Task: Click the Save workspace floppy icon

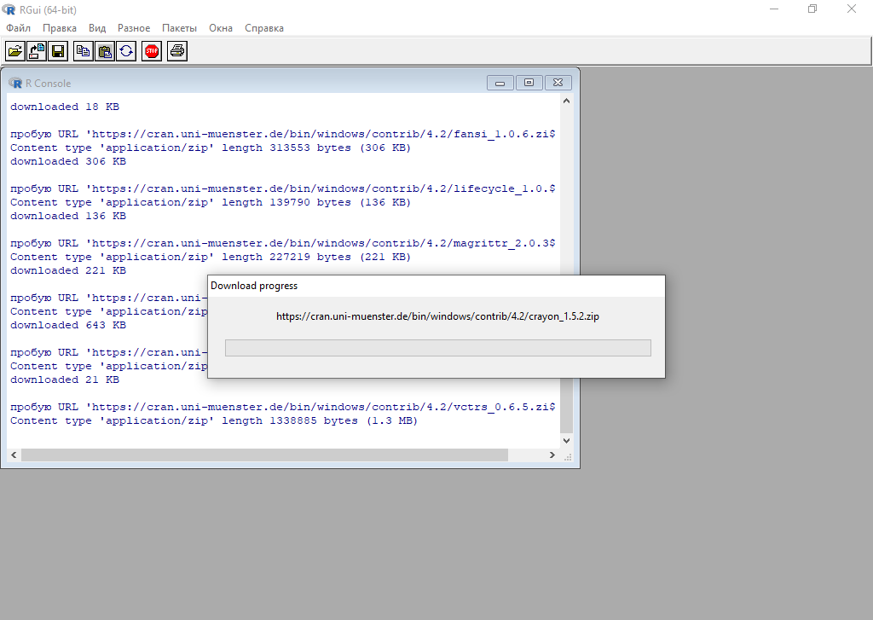Action: [58, 51]
